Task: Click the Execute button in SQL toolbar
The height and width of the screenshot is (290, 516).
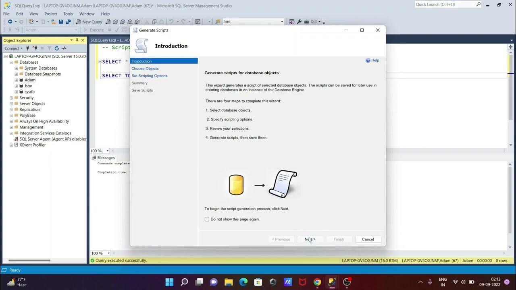Action: 94,30
